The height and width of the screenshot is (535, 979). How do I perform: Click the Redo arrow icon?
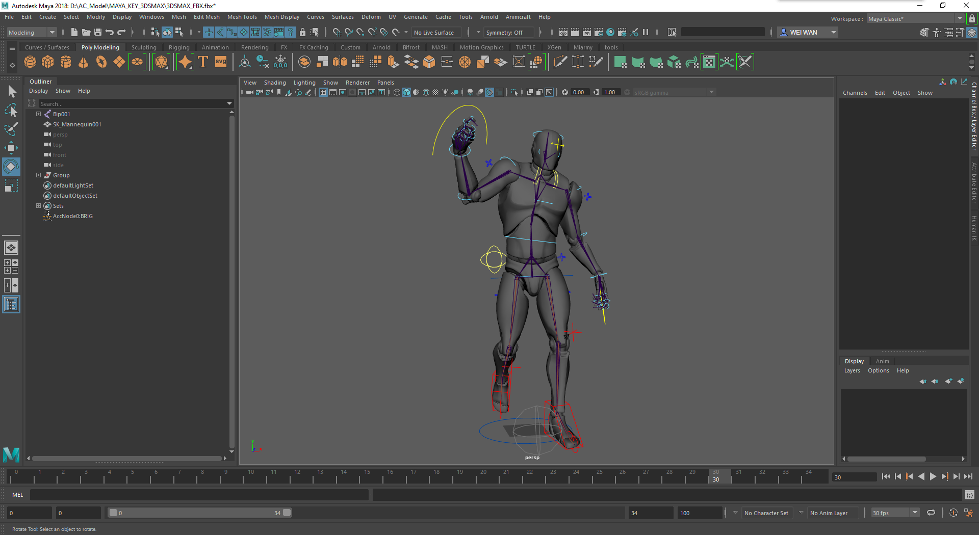[x=121, y=32]
